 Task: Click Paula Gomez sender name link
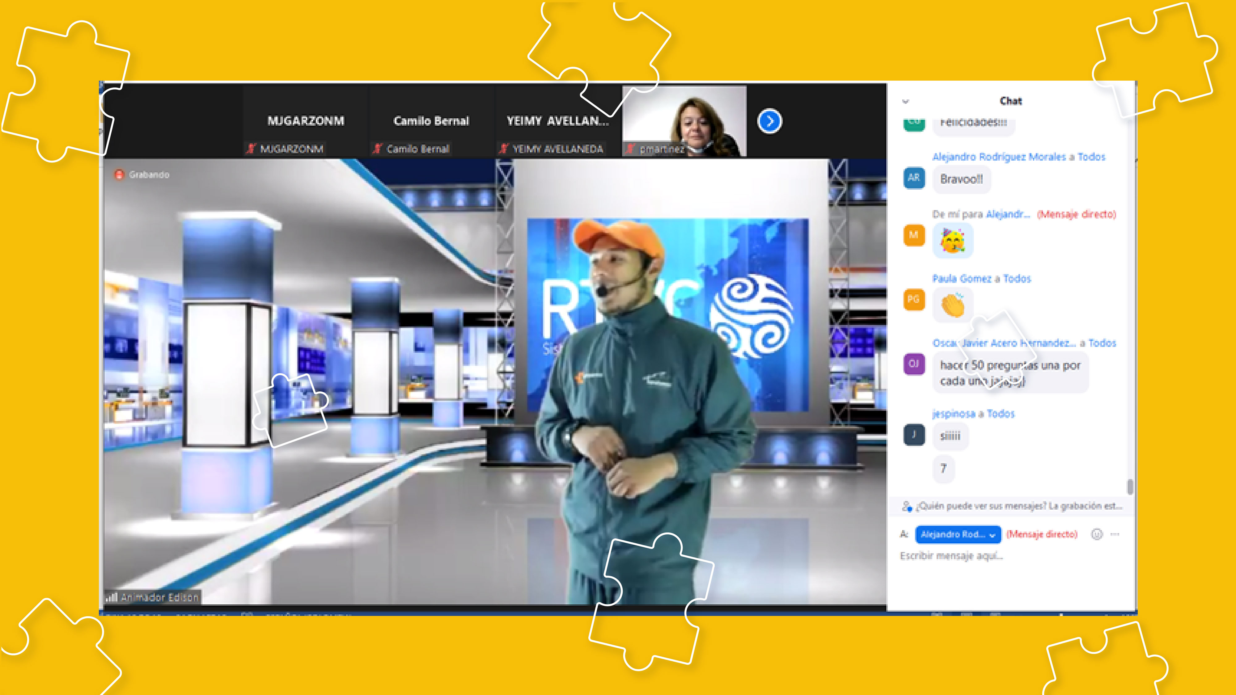(x=962, y=279)
